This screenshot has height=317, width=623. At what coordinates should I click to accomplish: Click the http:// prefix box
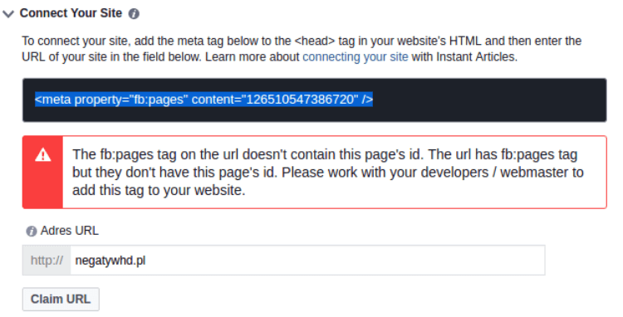pyautogui.click(x=47, y=261)
